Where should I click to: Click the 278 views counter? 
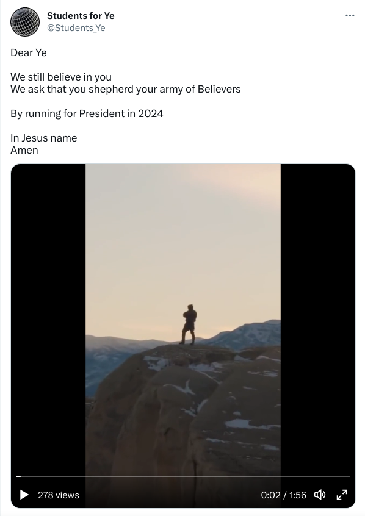pos(59,495)
